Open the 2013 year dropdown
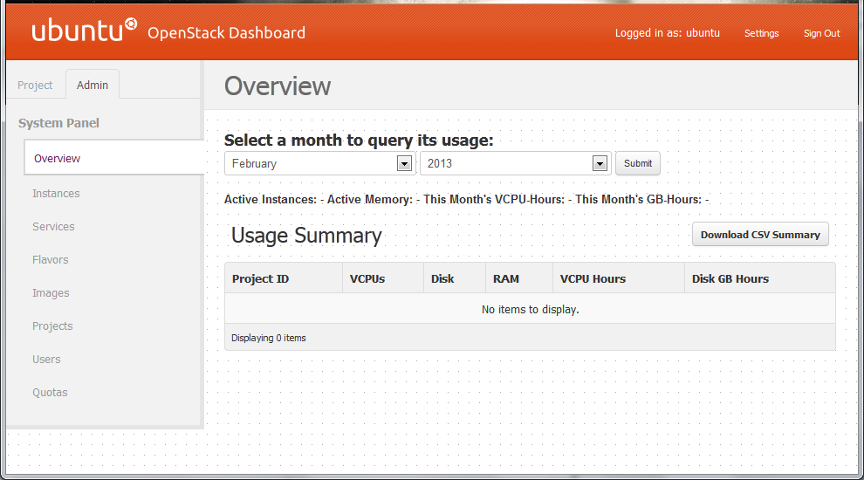This screenshot has height=480, width=864. pyautogui.click(x=515, y=164)
